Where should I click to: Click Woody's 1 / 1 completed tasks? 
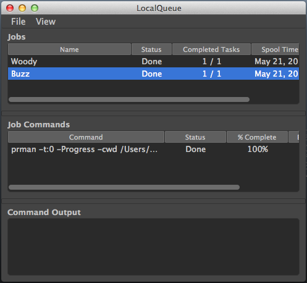(212, 61)
